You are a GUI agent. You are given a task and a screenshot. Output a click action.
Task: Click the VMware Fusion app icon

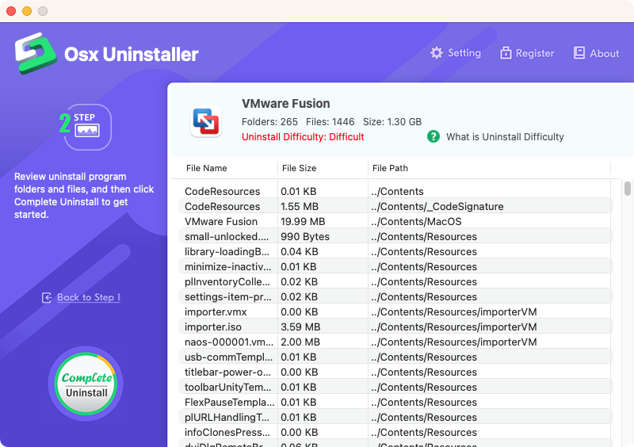coord(206,122)
